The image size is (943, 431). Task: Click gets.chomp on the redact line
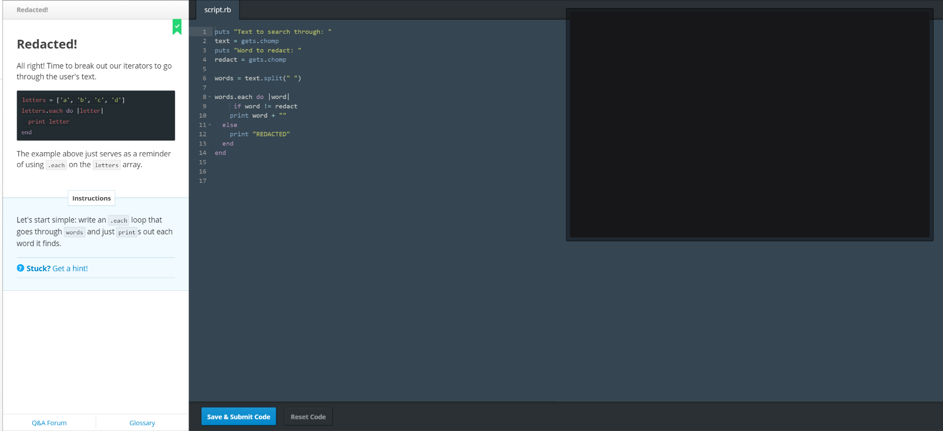coord(267,60)
